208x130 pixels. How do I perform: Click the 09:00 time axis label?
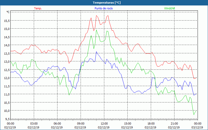click(x=81, y=124)
